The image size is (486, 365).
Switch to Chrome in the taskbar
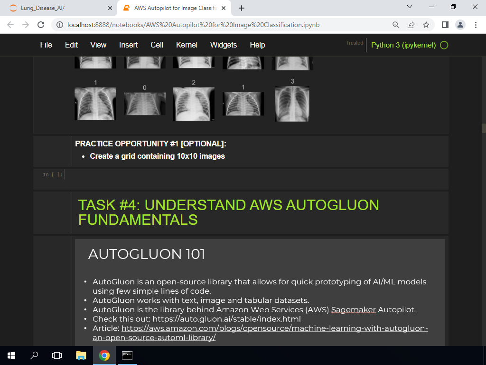(104, 355)
